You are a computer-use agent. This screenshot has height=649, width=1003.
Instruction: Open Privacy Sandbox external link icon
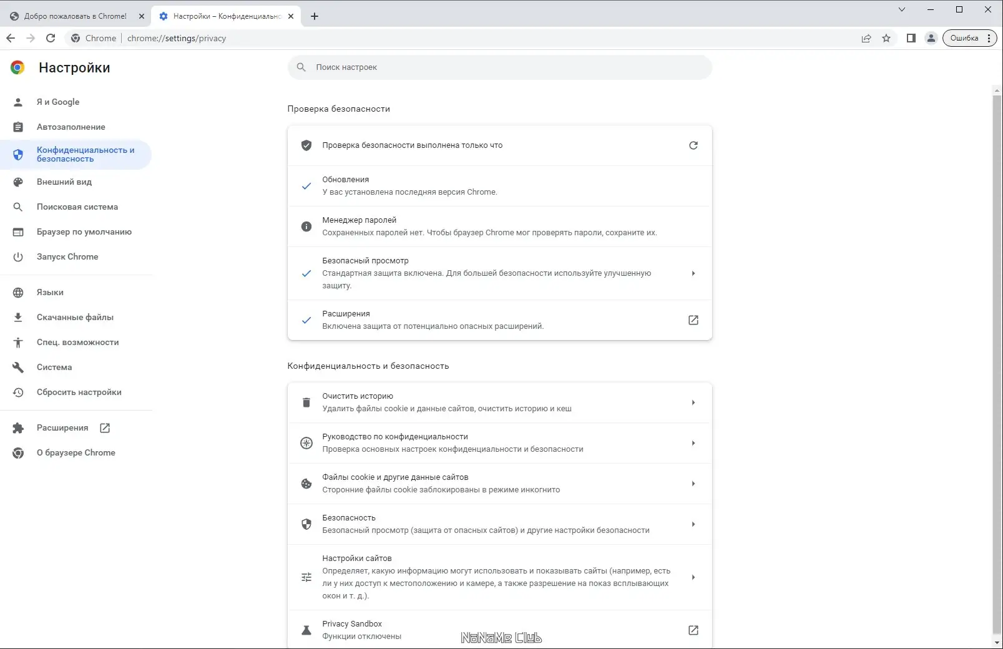(693, 630)
